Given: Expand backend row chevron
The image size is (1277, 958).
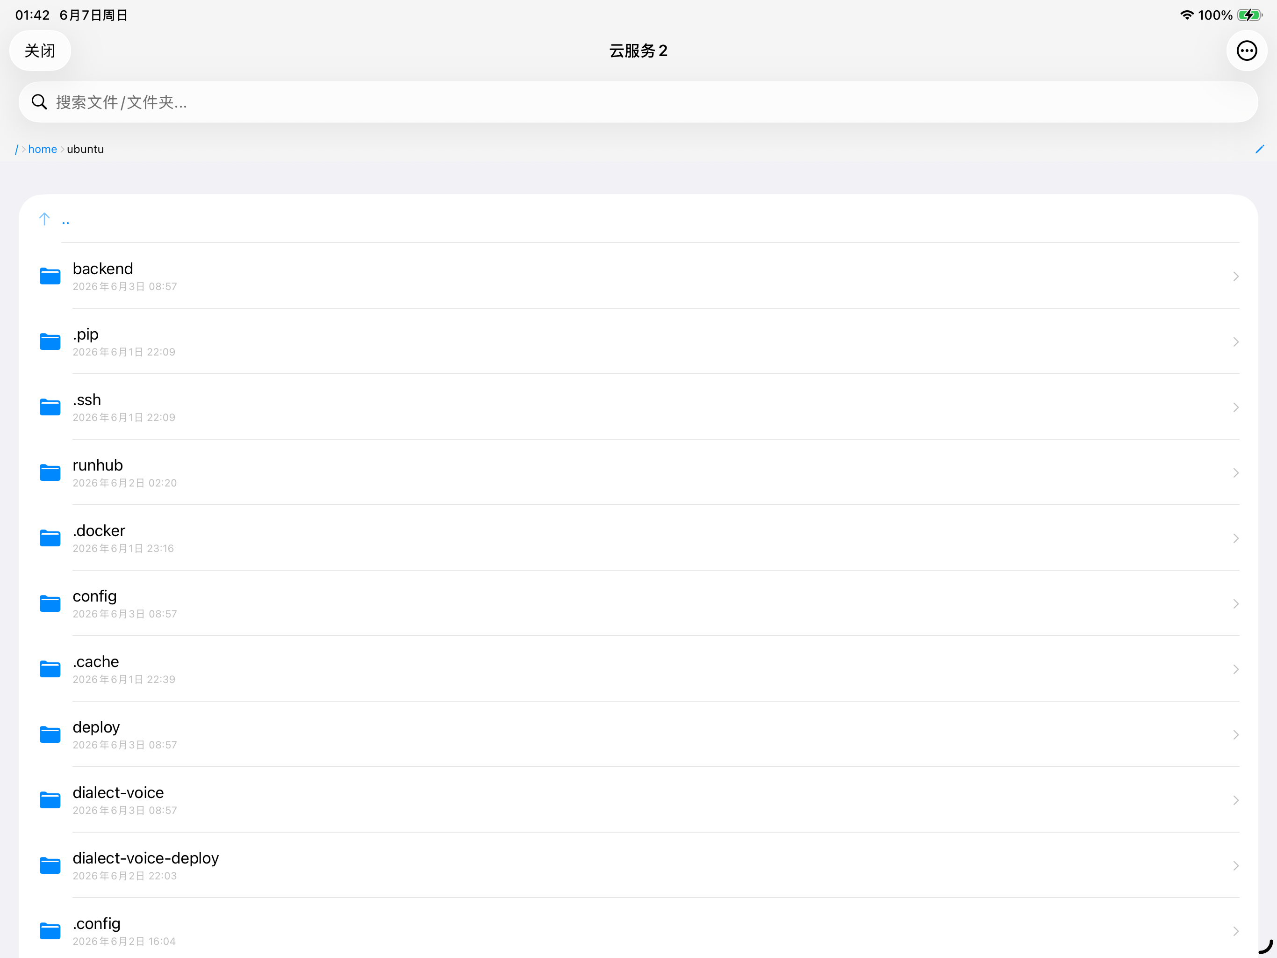Looking at the screenshot, I should click(1236, 276).
